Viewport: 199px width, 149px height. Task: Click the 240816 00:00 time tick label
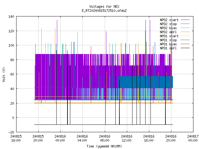coord(60,138)
